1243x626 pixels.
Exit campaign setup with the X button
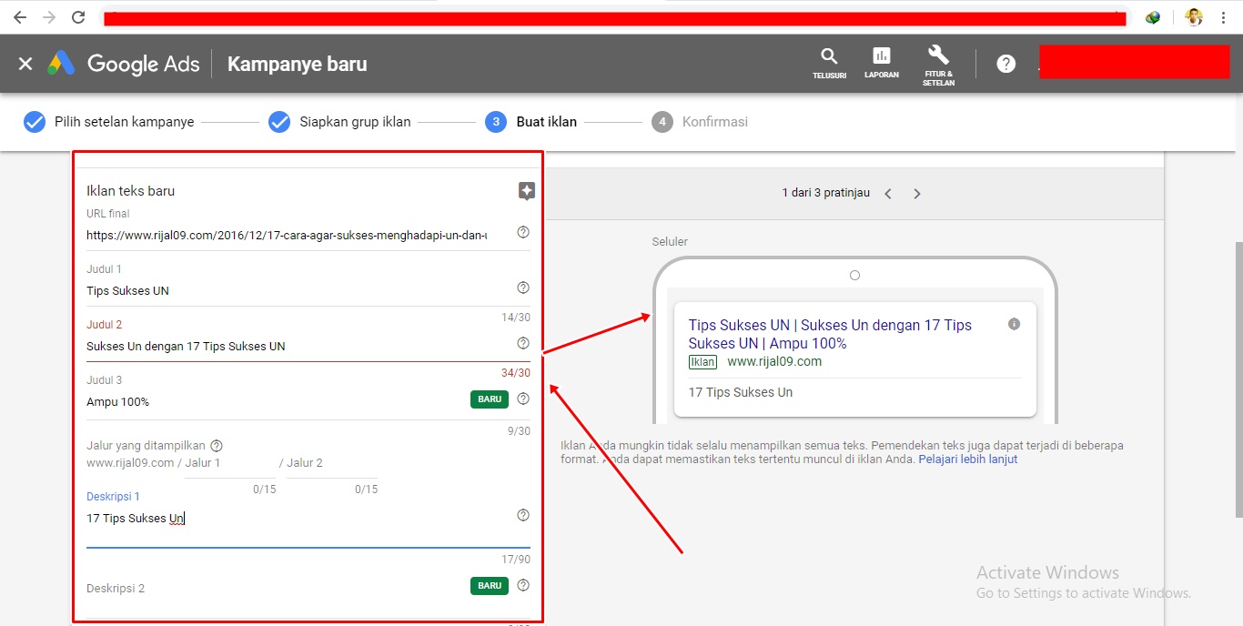click(25, 63)
